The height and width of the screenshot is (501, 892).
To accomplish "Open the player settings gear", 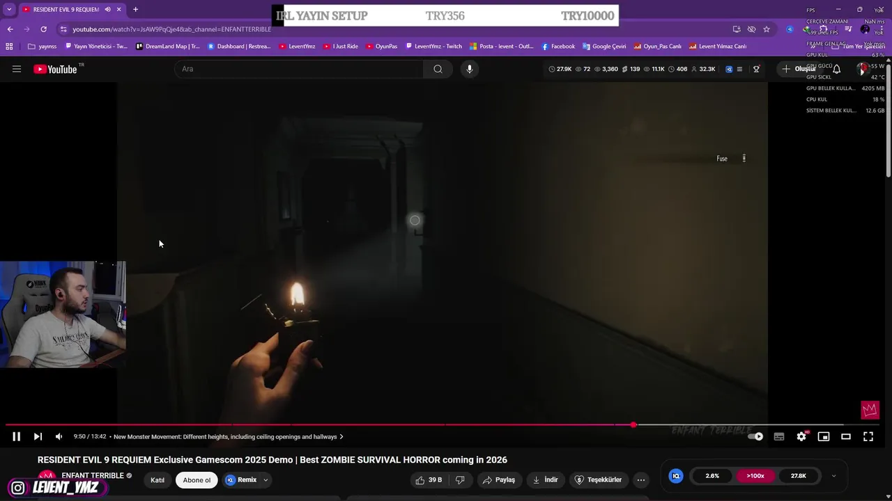I will pos(801,436).
